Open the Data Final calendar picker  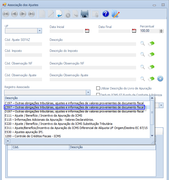(x=134, y=31)
